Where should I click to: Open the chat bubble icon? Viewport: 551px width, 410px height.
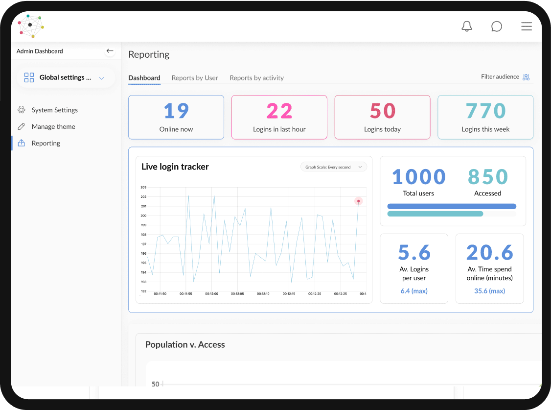click(497, 26)
